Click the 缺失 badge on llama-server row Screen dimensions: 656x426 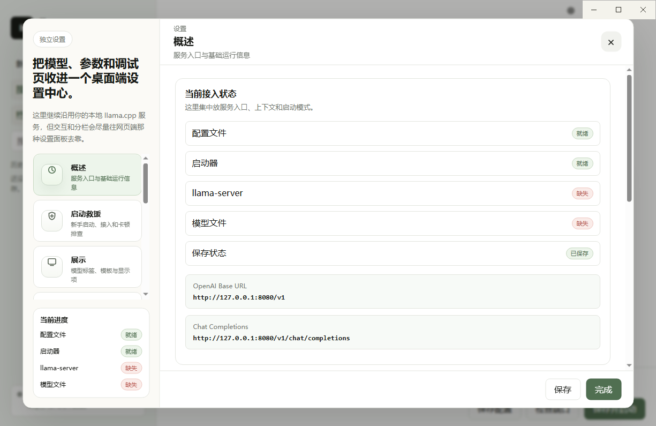[x=583, y=193]
